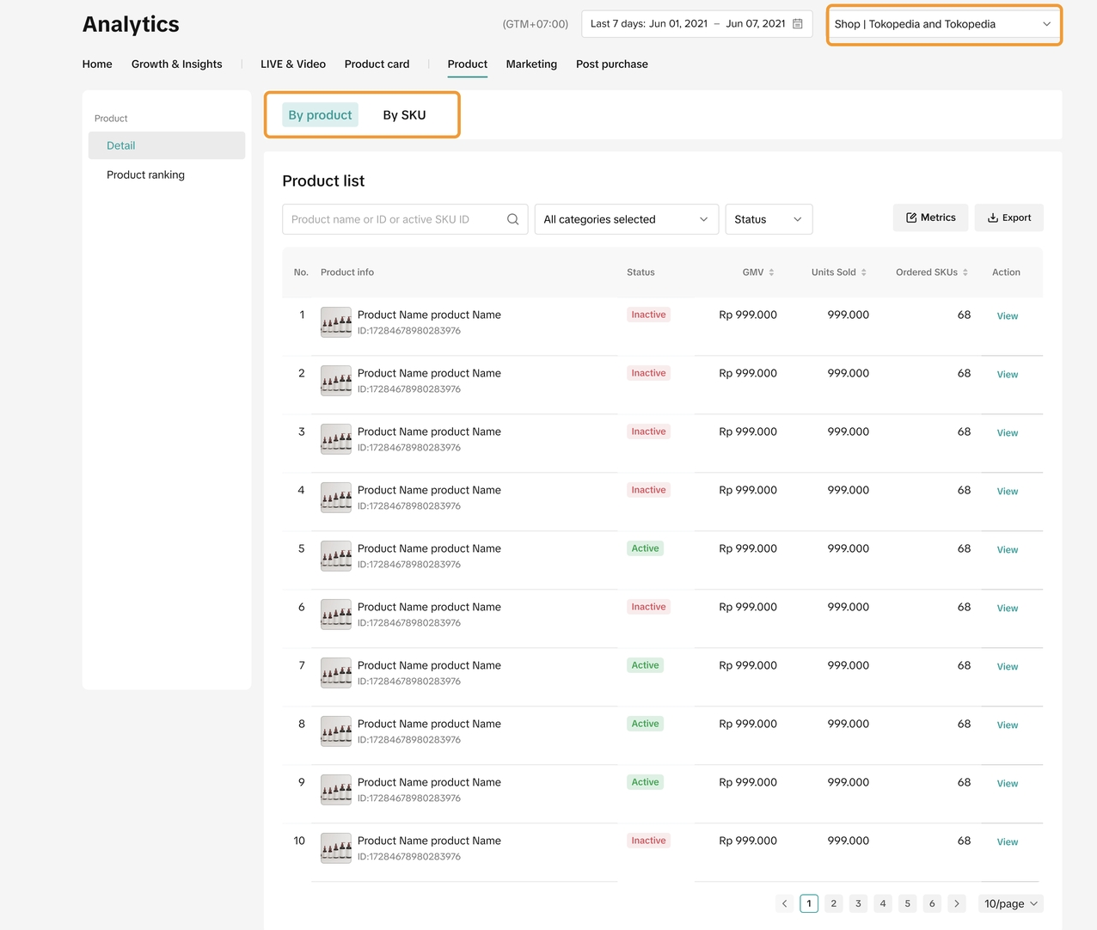Click thumbnail image of product row 1
The width and height of the screenshot is (1097, 930).
[336, 322]
